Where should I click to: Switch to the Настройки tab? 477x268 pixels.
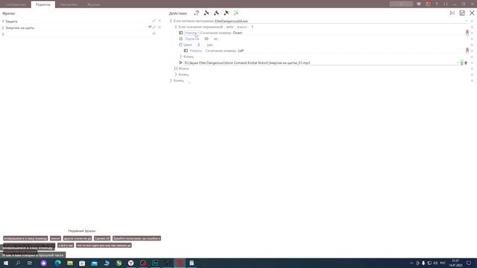tap(69, 4)
